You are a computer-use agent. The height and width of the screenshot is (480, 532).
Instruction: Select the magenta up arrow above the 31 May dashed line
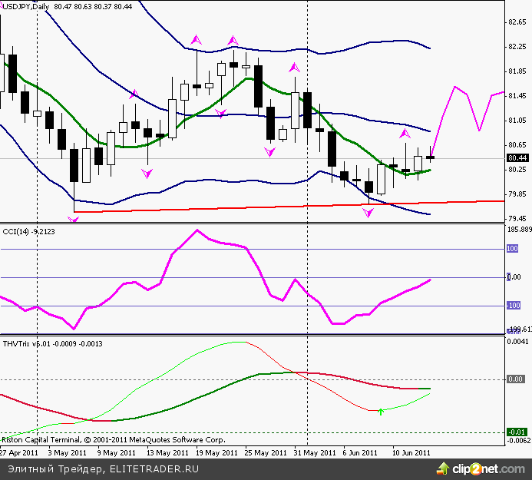(x=292, y=68)
